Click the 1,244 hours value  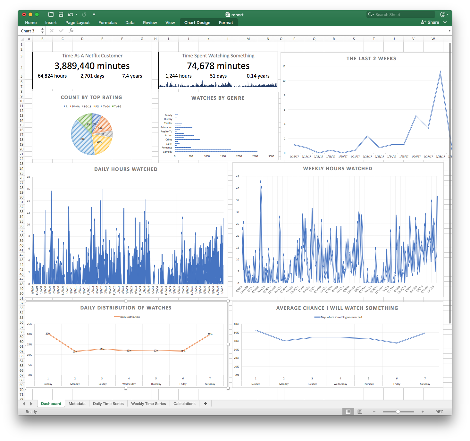point(179,76)
